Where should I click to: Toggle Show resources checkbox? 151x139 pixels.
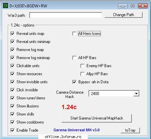[12, 74]
